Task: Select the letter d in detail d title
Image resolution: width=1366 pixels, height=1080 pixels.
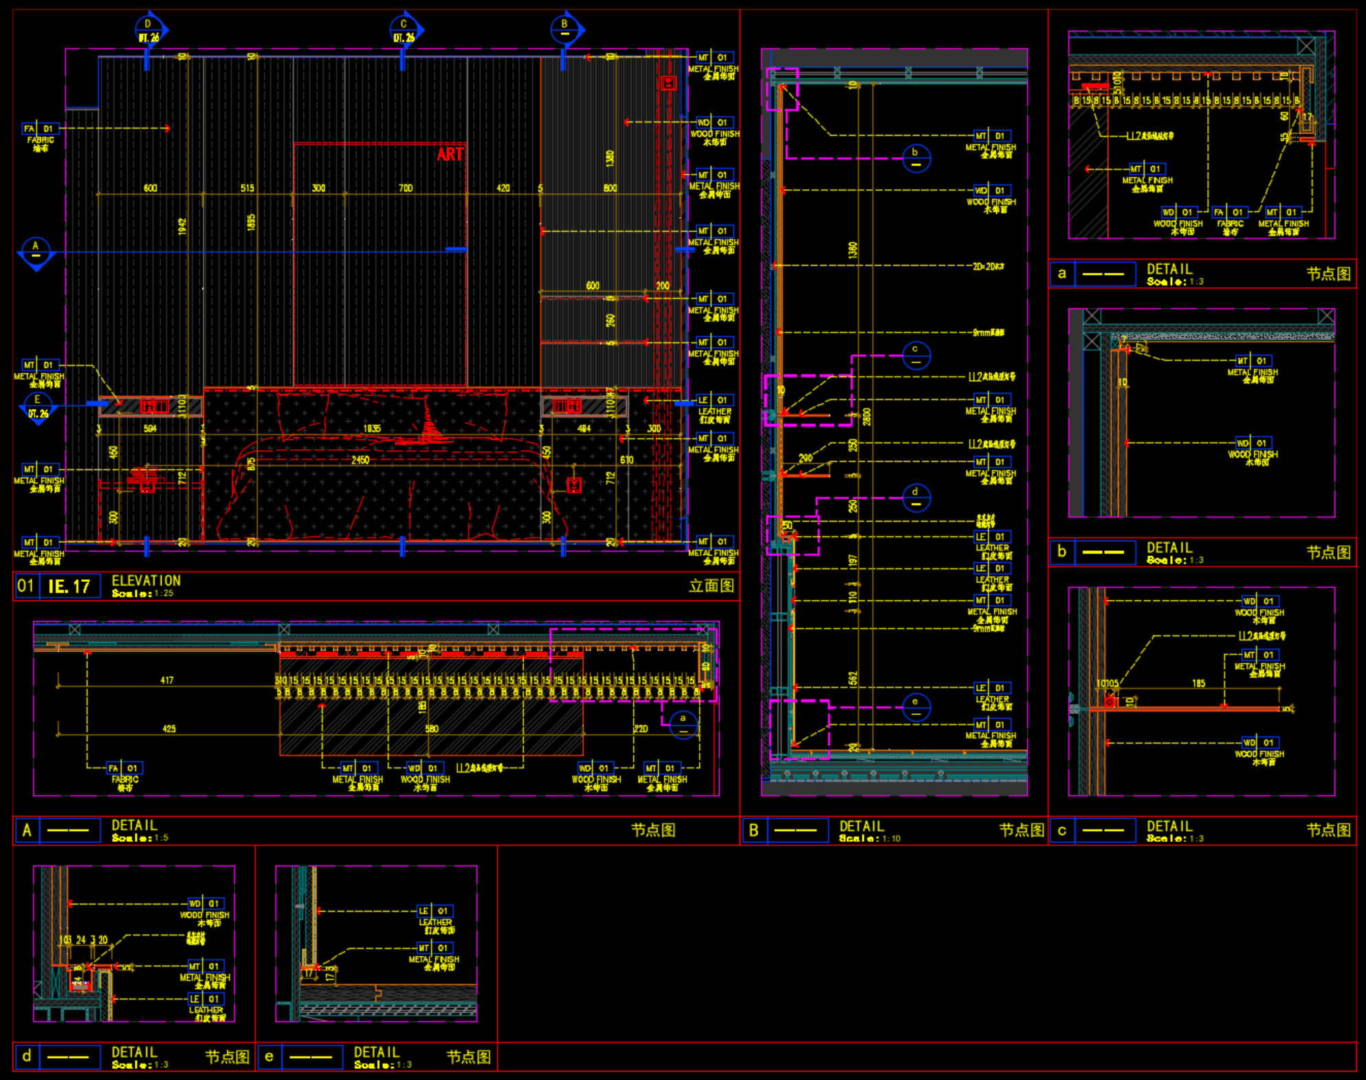Action: 27,1056
